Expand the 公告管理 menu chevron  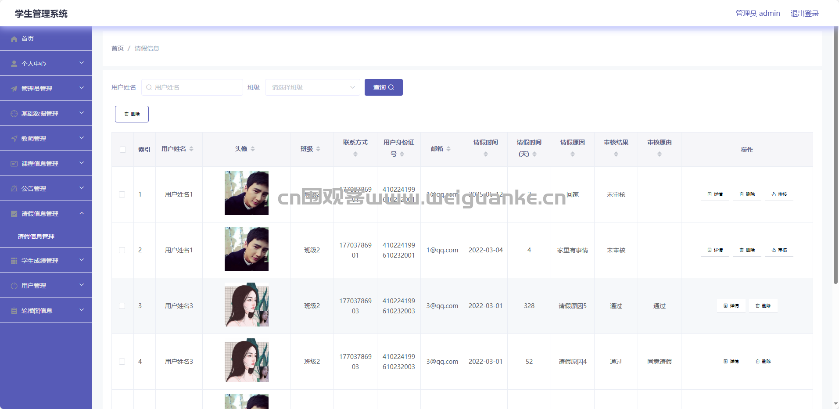pos(82,188)
